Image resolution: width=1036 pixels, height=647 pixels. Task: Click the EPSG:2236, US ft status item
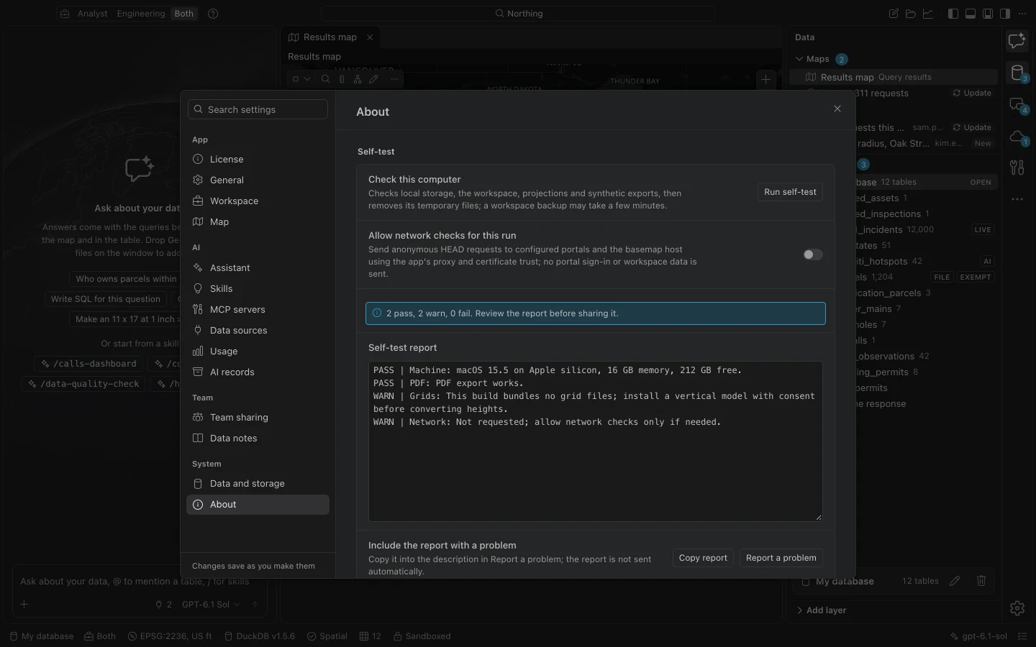(170, 636)
